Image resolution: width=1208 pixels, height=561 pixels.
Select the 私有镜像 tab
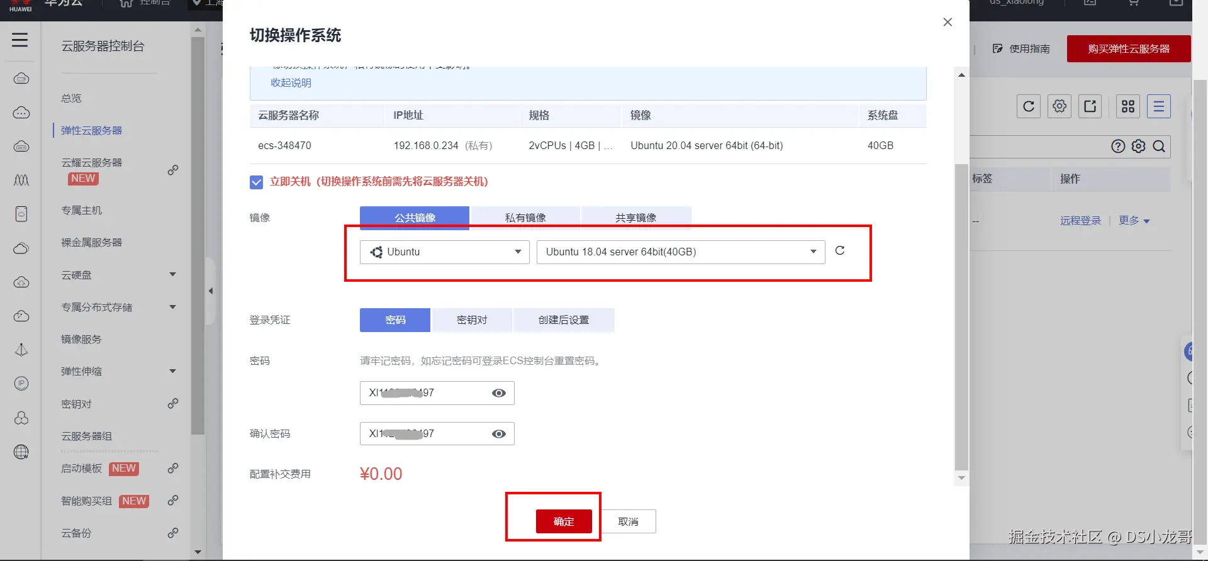525,218
